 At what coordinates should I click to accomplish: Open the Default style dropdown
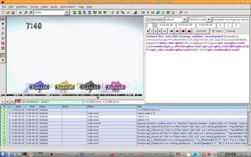(x=184, y=19)
